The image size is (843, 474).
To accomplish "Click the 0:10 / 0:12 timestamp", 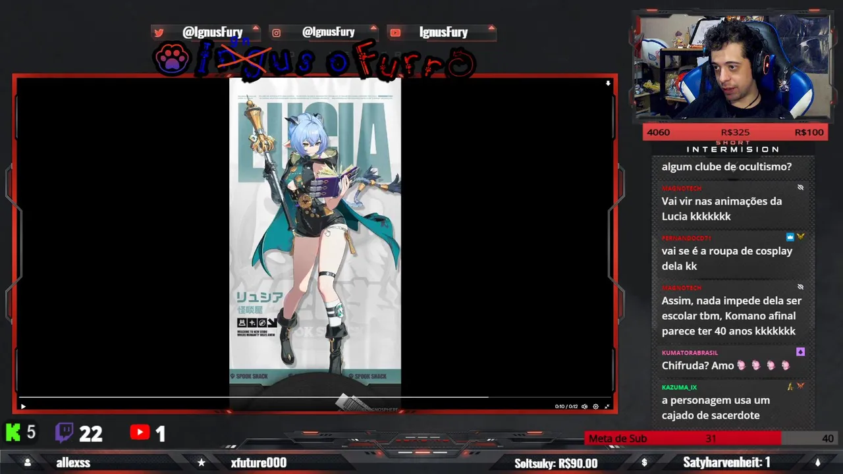I will [x=566, y=407].
